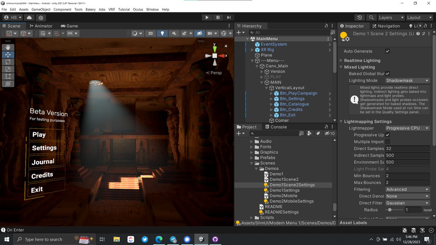Image resolution: width=436 pixels, height=245 pixels.
Task: Collapse the Lightmapping Settings section
Action: [341, 122]
